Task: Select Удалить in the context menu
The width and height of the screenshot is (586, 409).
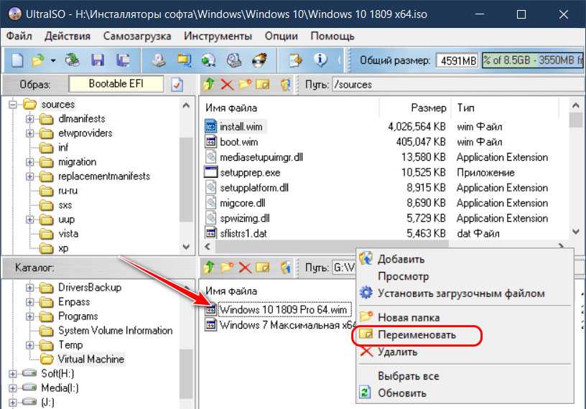Action: click(x=397, y=352)
